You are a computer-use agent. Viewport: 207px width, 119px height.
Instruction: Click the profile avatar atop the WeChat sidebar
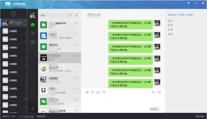[33, 15]
